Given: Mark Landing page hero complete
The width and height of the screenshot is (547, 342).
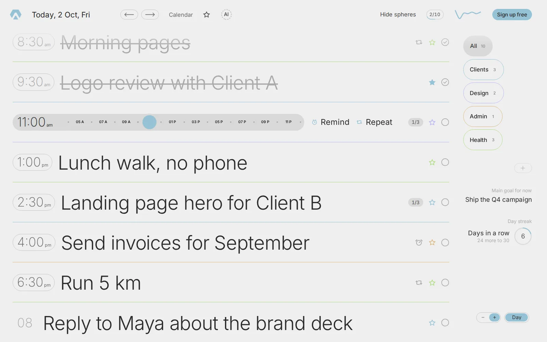Looking at the screenshot, I should click(445, 202).
